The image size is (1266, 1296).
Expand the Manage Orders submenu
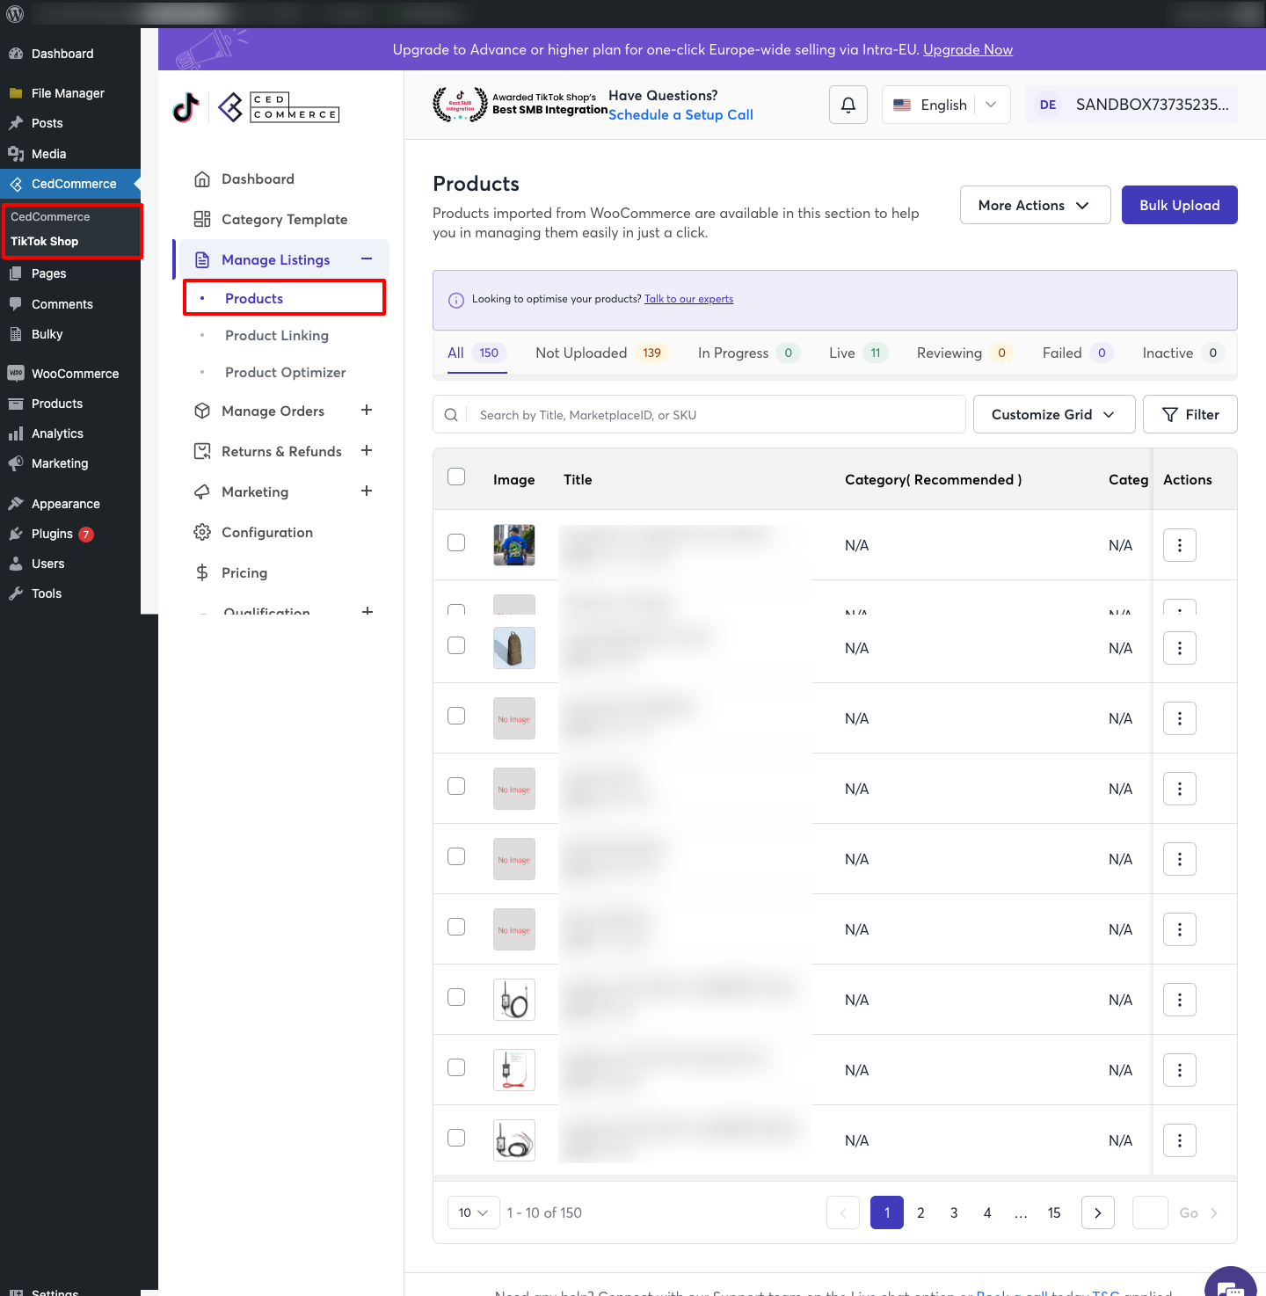pyautogui.click(x=367, y=411)
